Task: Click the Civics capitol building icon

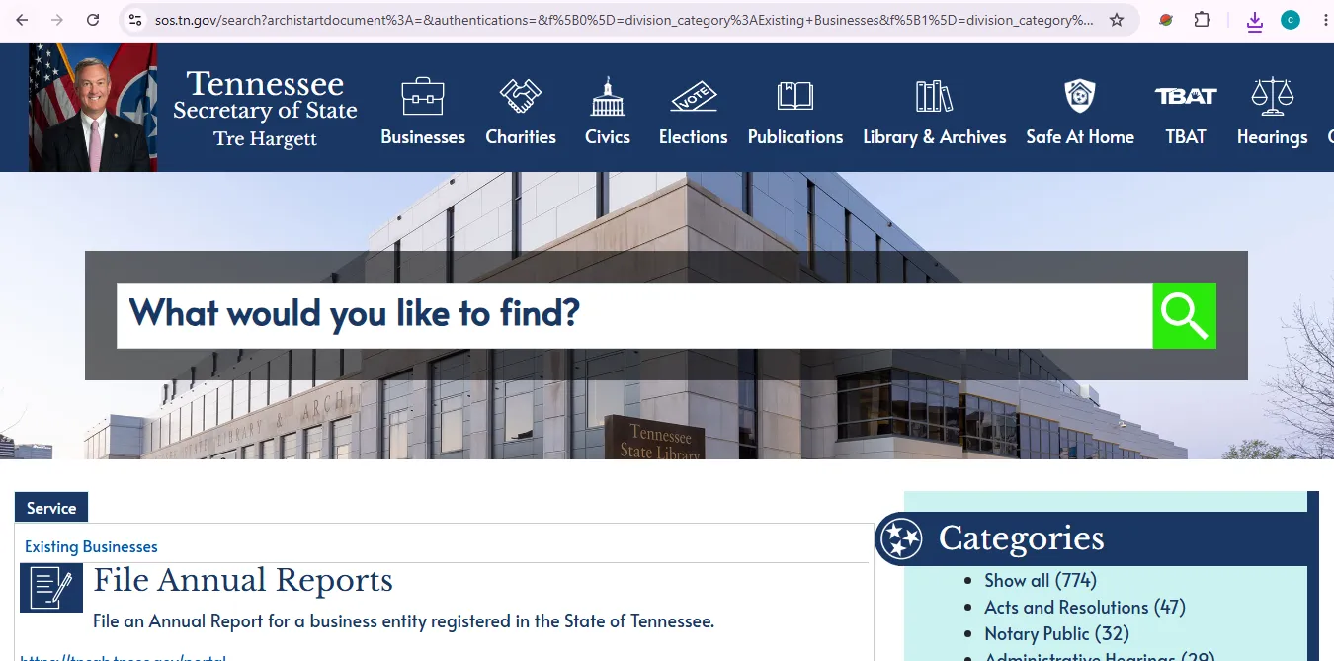Action: click(608, 96)
